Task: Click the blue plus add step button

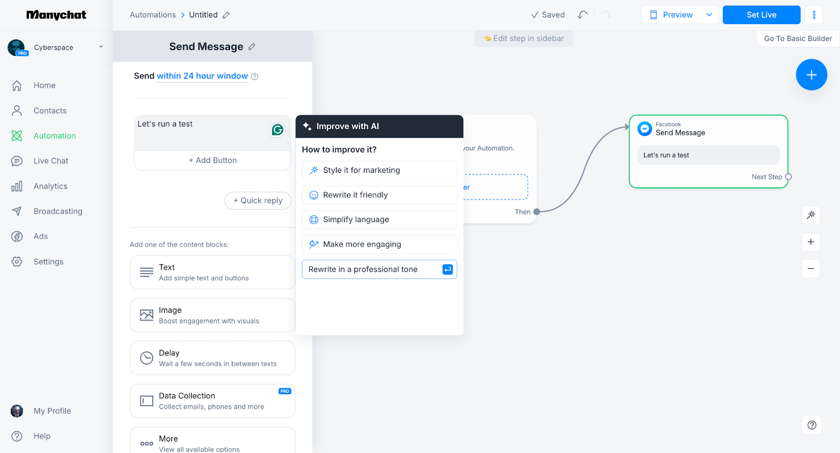Action: click(811, 75)
